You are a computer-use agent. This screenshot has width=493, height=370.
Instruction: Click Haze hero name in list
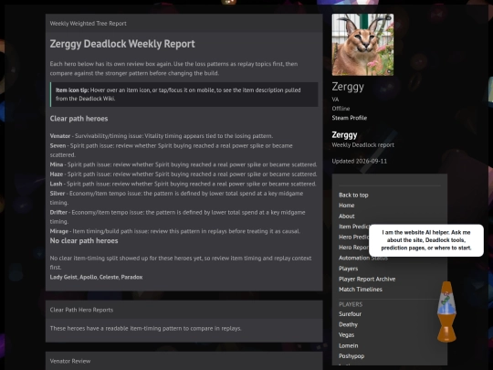click(57, 174)
